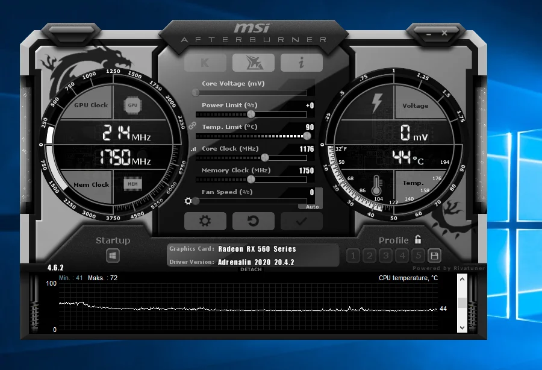Viewport: 542px width, 370px height.
Task: Select profile slot 1
Action: tap(353, 256)
